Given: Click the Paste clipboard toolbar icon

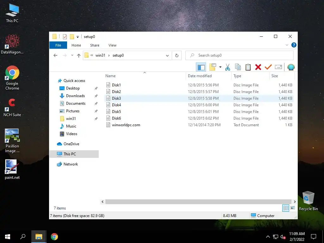Looking at the screenshot, I should tap(248, 67).
